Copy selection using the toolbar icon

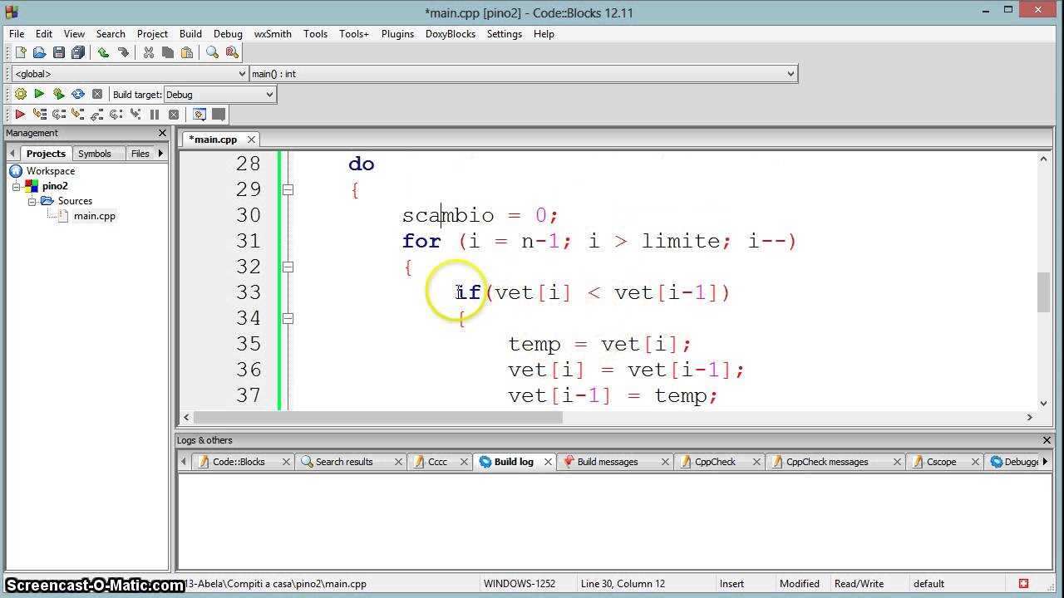tap(168, 52)
